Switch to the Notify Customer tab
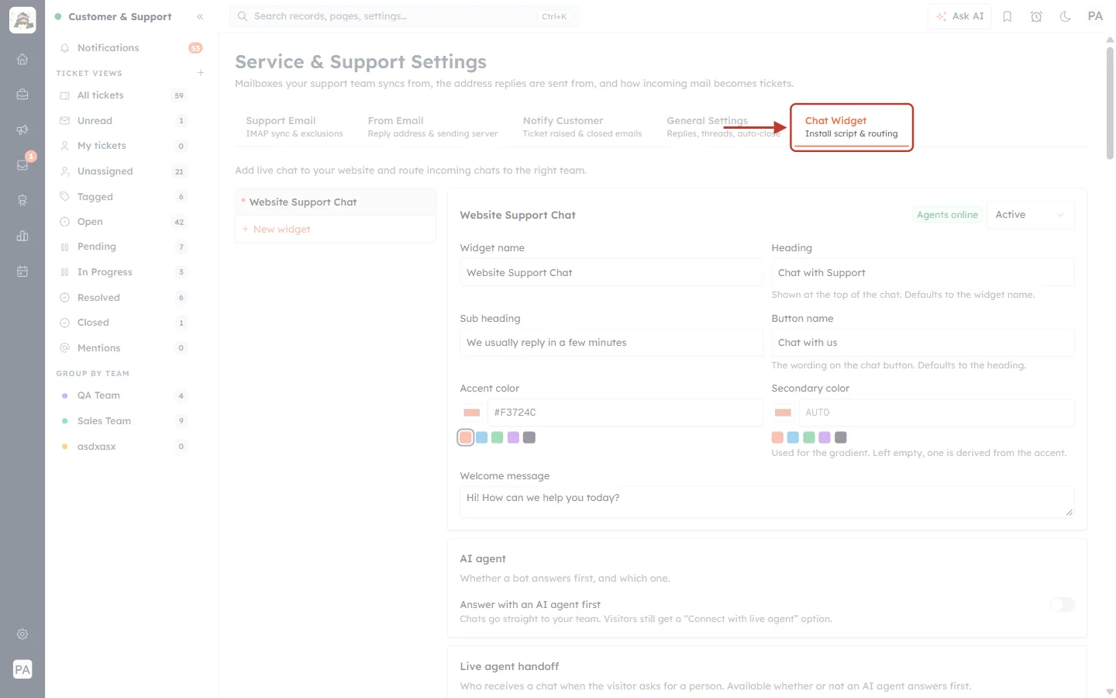1116x698 pixels. [582, 126]
